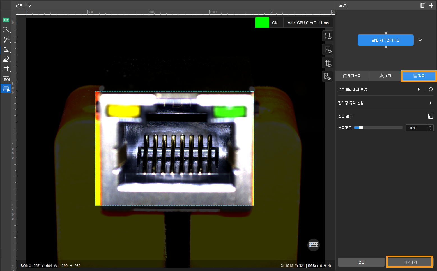Click the 검증 결과 label

click(x=345, y=116)
